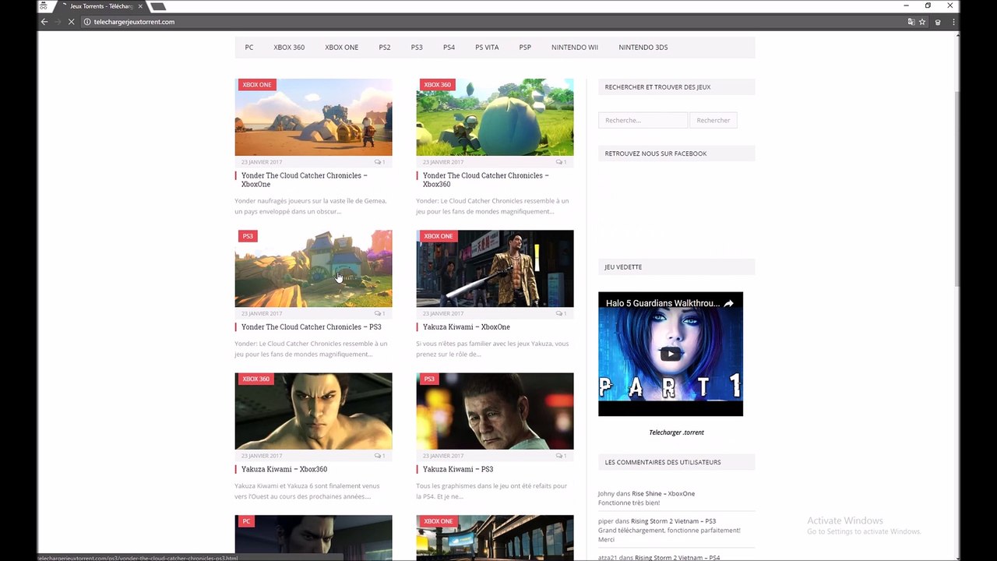This screenshot has width=997, height=561.
Task: Click the Telecharger .torrent link under the video
Action: (676, 432)
